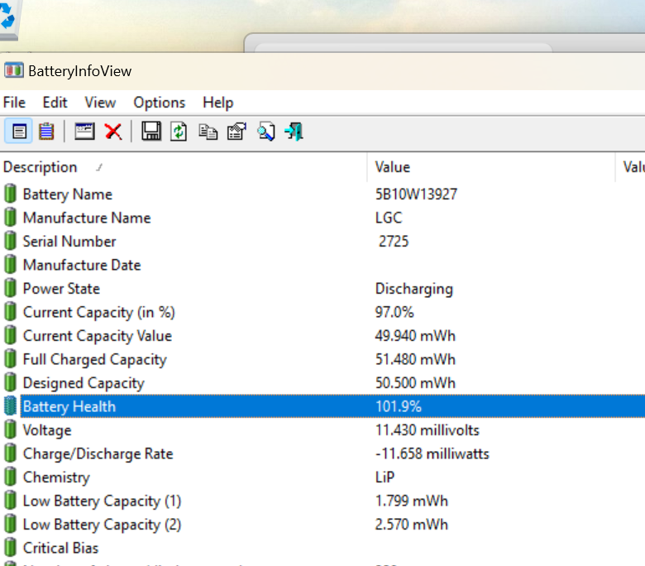
Task: Open the Options menu
Action: (160, 102)
